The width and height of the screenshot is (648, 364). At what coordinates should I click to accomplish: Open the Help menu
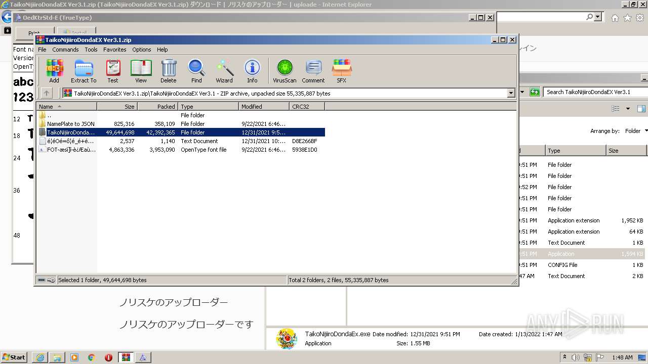tap(163, 50)
